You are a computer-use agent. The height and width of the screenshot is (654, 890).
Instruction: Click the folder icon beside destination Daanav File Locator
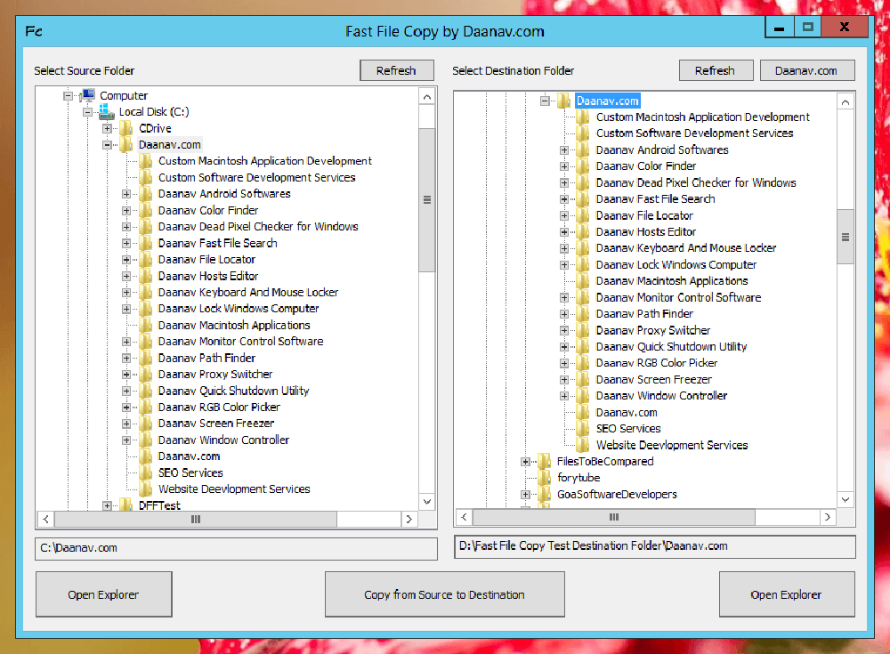(x=583, y=215)
